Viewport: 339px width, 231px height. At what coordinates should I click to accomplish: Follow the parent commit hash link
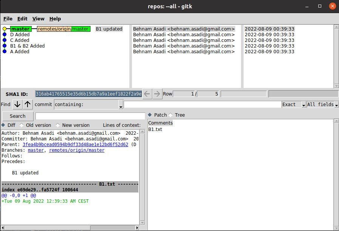point(75,144)
